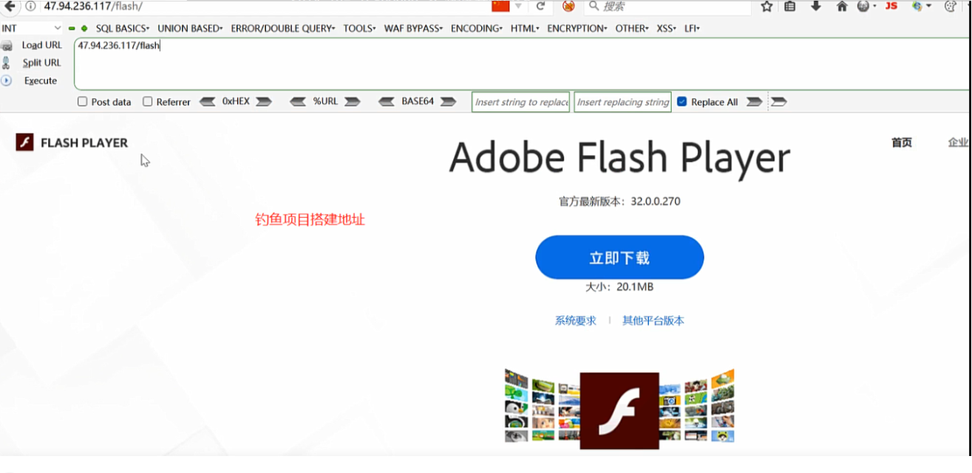972x473 pixels.
Task: Open the XSS menu
Action: 666,28
